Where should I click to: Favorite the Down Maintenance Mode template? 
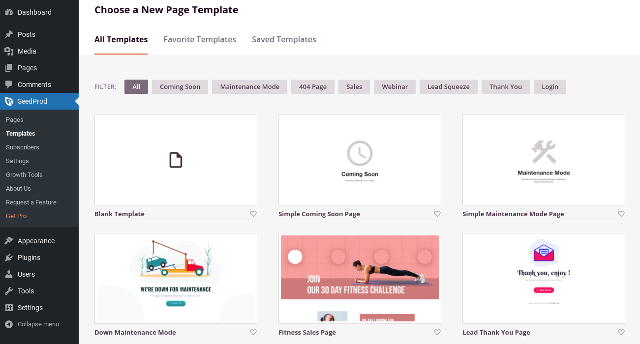[x=253, y=332]
